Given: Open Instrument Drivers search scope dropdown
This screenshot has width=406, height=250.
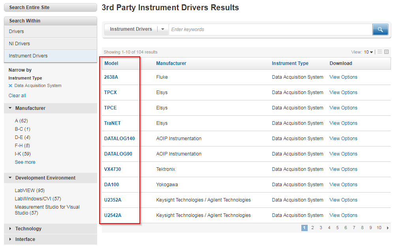Looking at the screenshot, I should coord(163,29).
